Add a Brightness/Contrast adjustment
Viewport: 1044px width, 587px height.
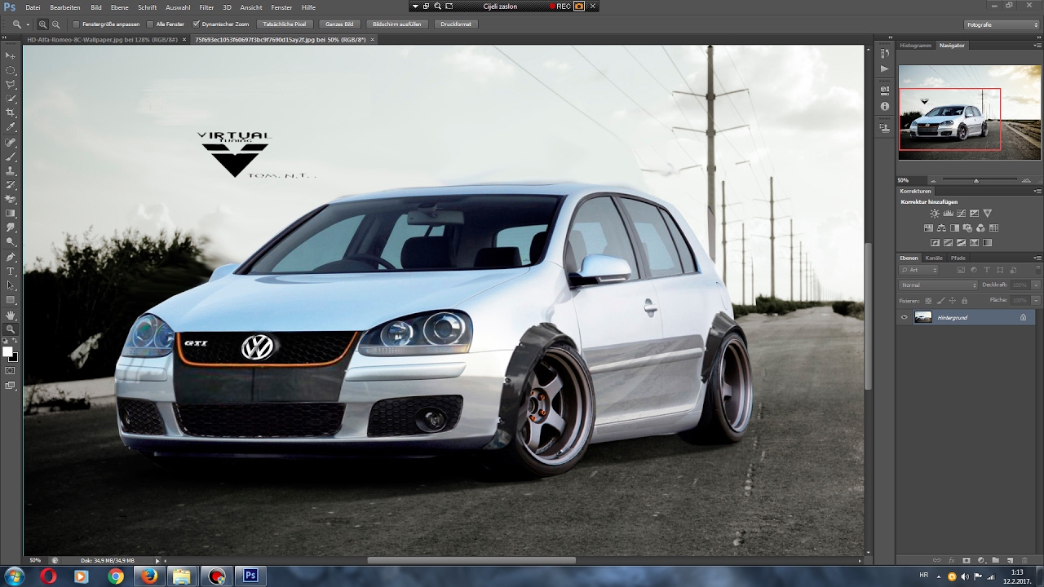pos(935,214)
